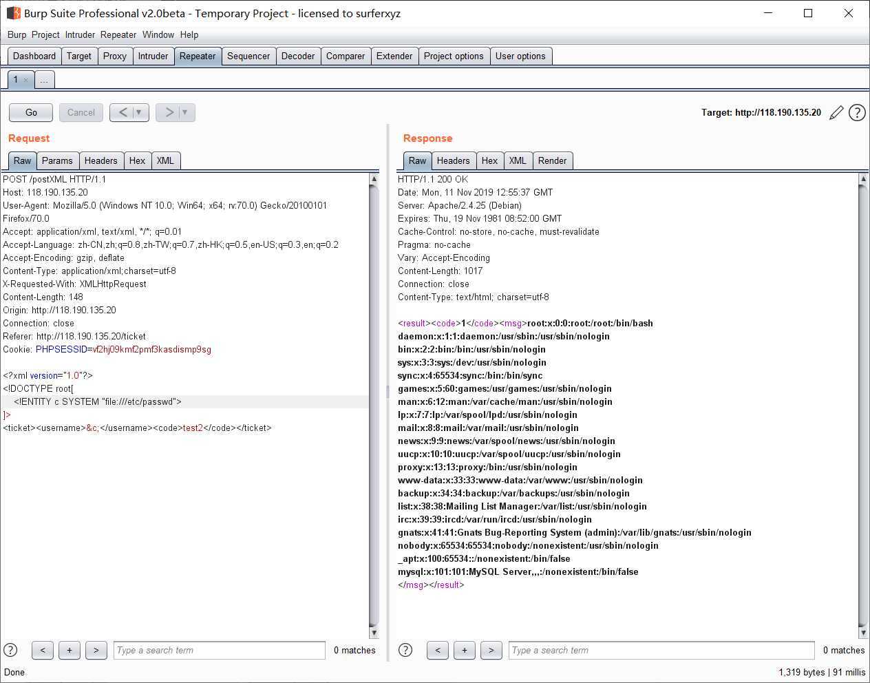
Task: Click response pane scrollbar up arrow
Action: click(863, 179)
